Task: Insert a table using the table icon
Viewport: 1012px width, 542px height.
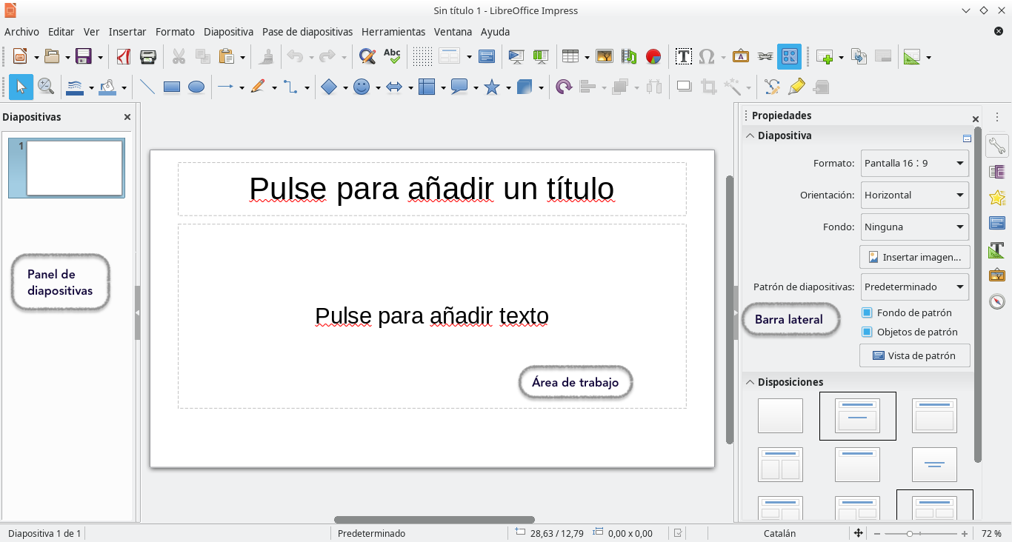Action: 570,56
